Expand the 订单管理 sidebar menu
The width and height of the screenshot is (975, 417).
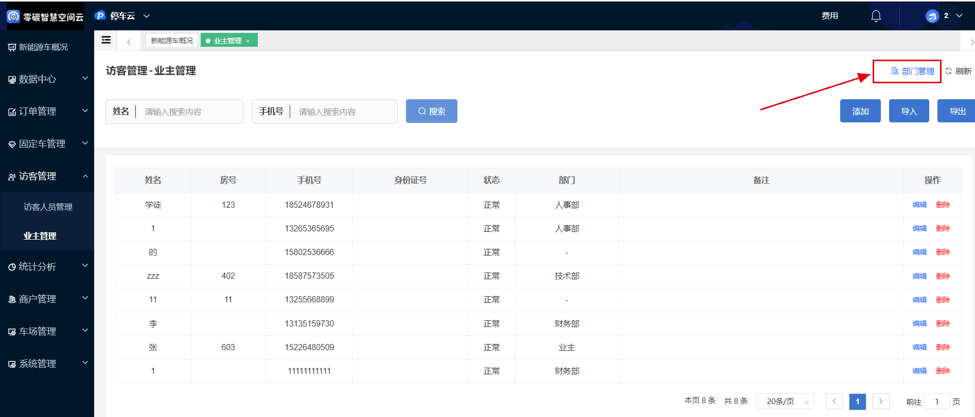[47, 112]
